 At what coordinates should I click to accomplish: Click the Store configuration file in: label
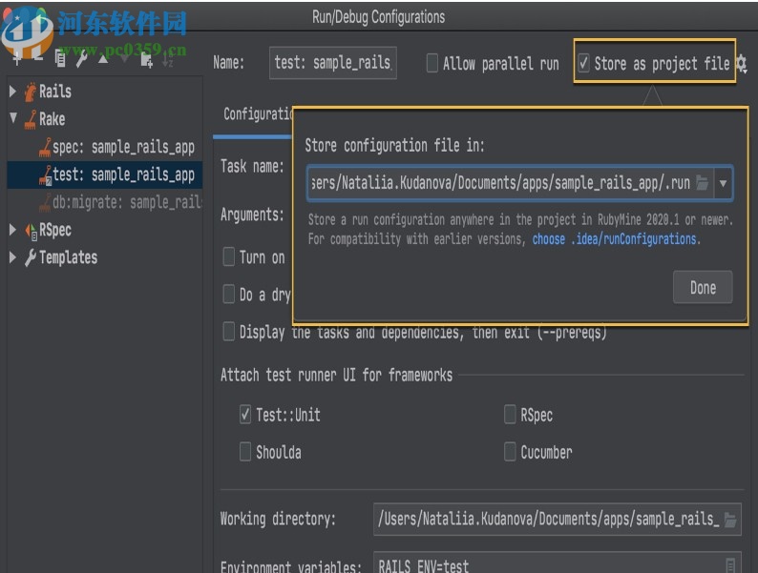pos(394,145)
